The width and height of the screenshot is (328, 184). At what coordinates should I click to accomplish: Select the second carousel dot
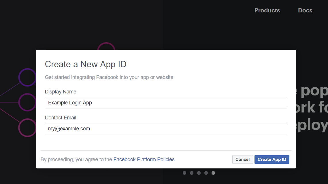(192, 173)
